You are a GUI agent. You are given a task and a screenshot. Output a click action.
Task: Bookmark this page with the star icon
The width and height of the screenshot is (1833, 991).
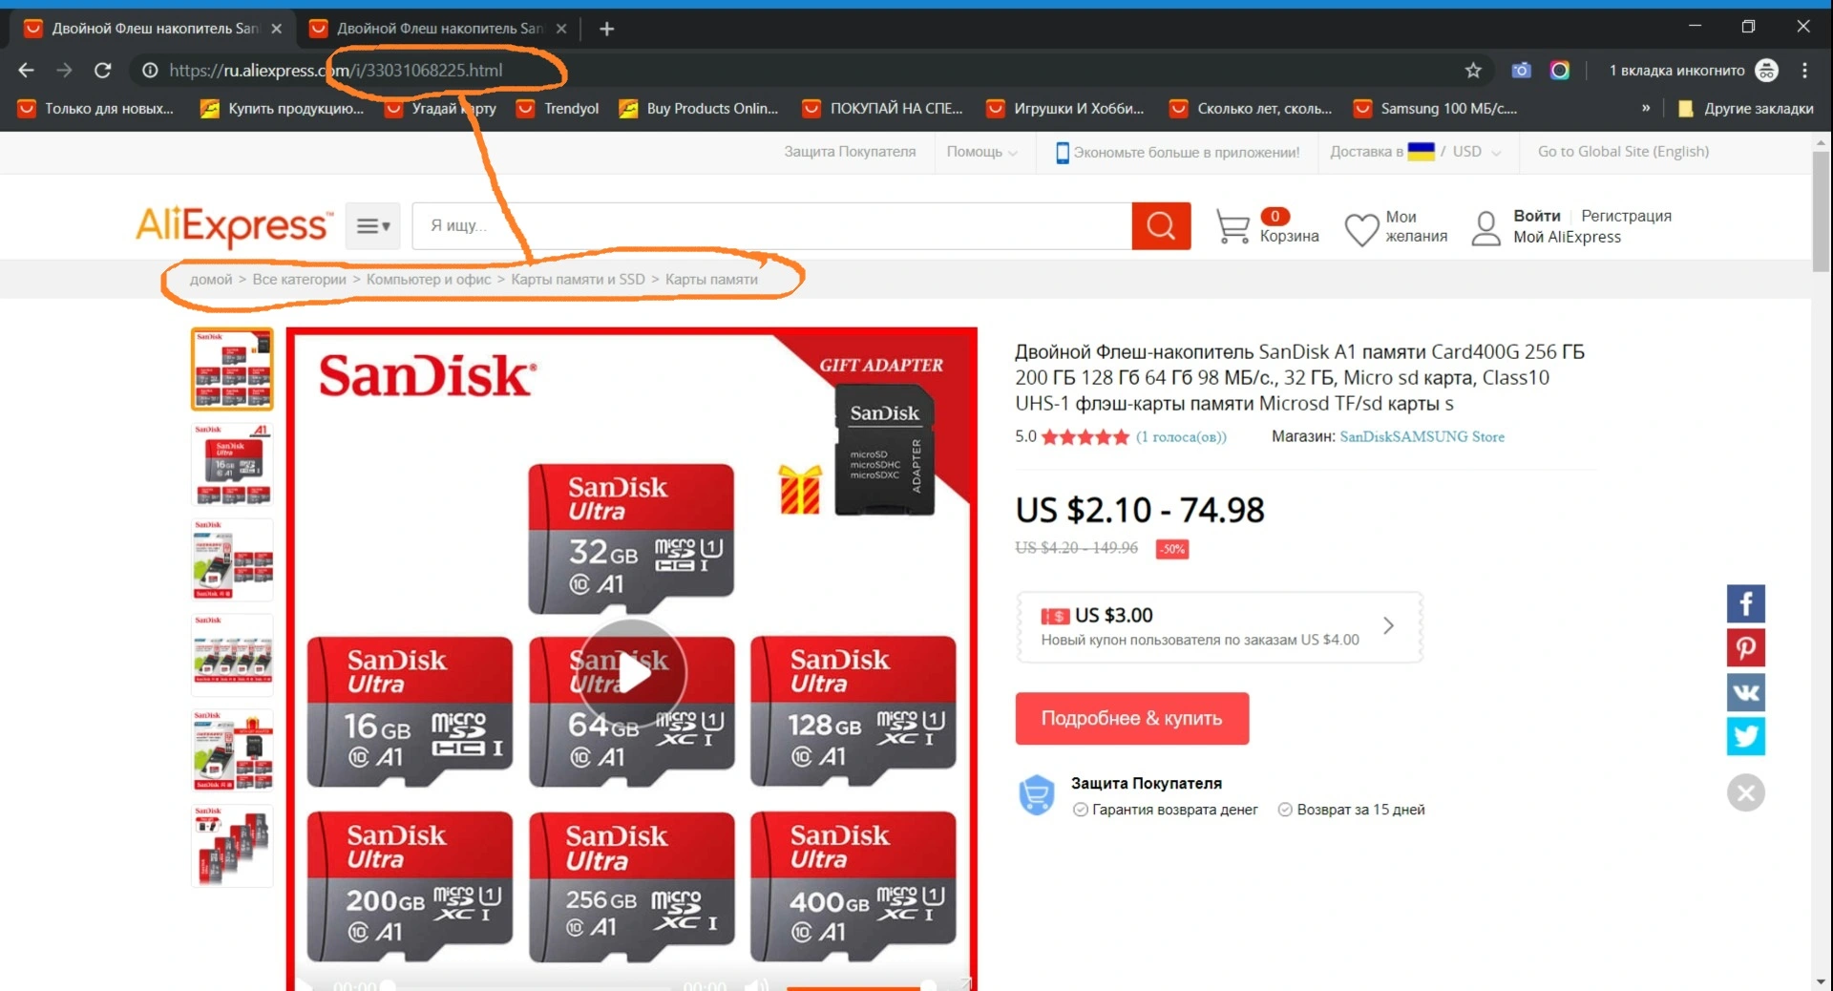(1473, 70)
